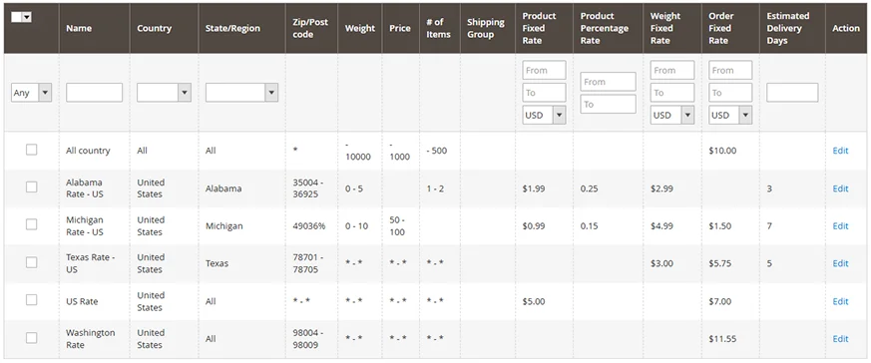Sort by Price column header
Image resolution: width=871 pixels, height=363 pixels.
click(400, 28)
